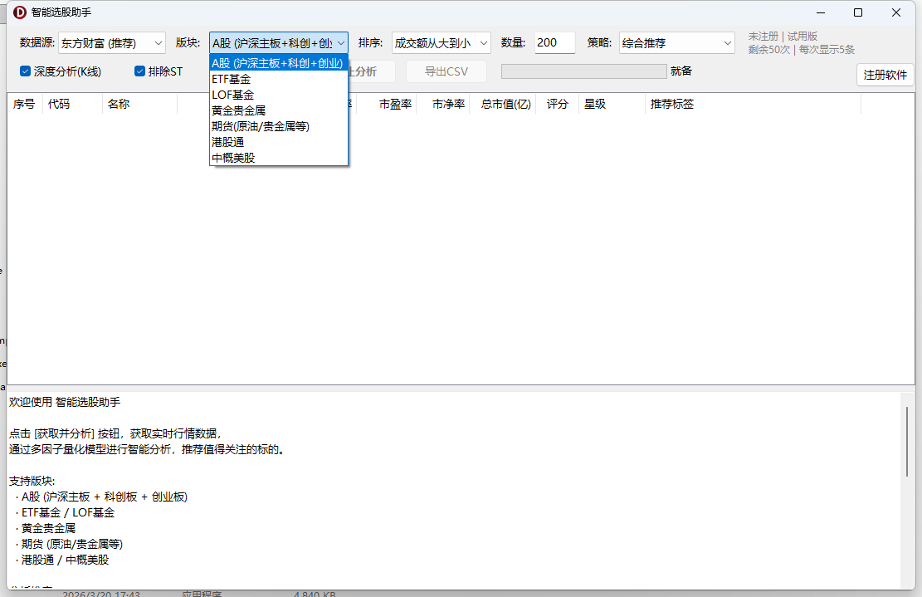Viewport: 922px width, 597px height.
Task: Click the 市盈率 column header
Action: tap(395, 104)
